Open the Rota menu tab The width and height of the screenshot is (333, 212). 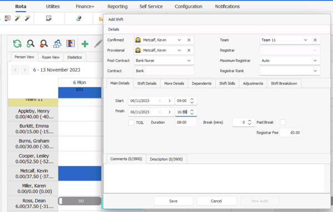[21, 7]
